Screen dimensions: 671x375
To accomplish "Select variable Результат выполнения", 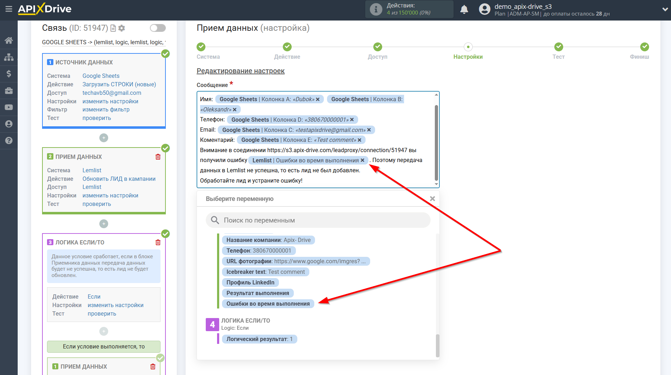I will (258, 293).
